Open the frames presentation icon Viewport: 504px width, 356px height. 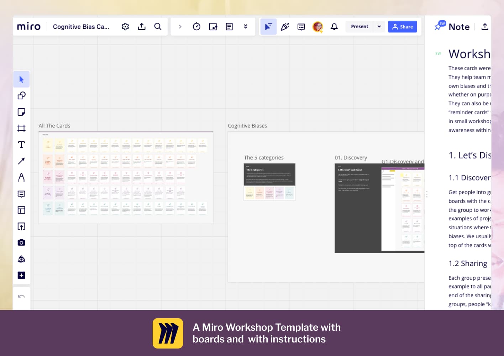[x=213, y=27]
